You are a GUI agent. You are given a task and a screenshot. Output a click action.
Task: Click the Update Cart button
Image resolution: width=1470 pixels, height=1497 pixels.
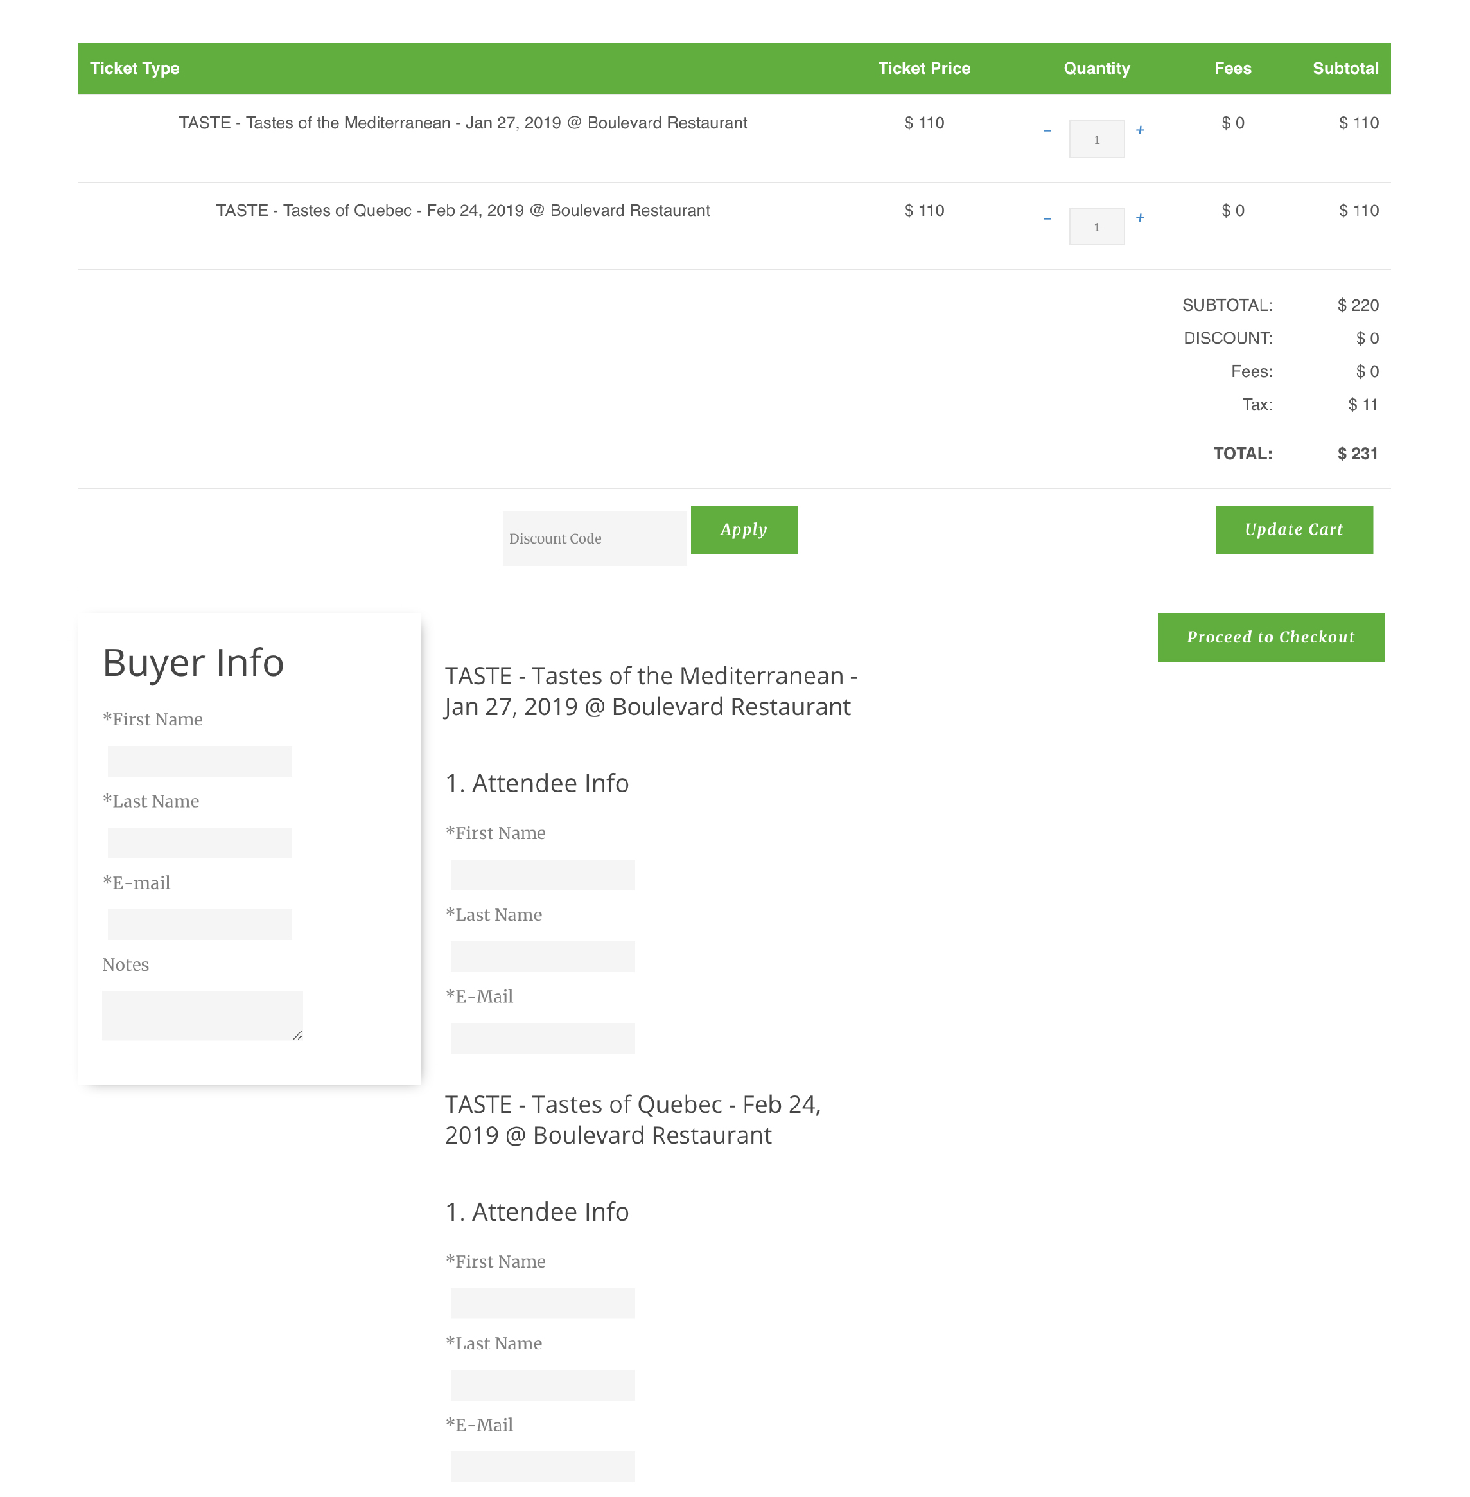1293,529
